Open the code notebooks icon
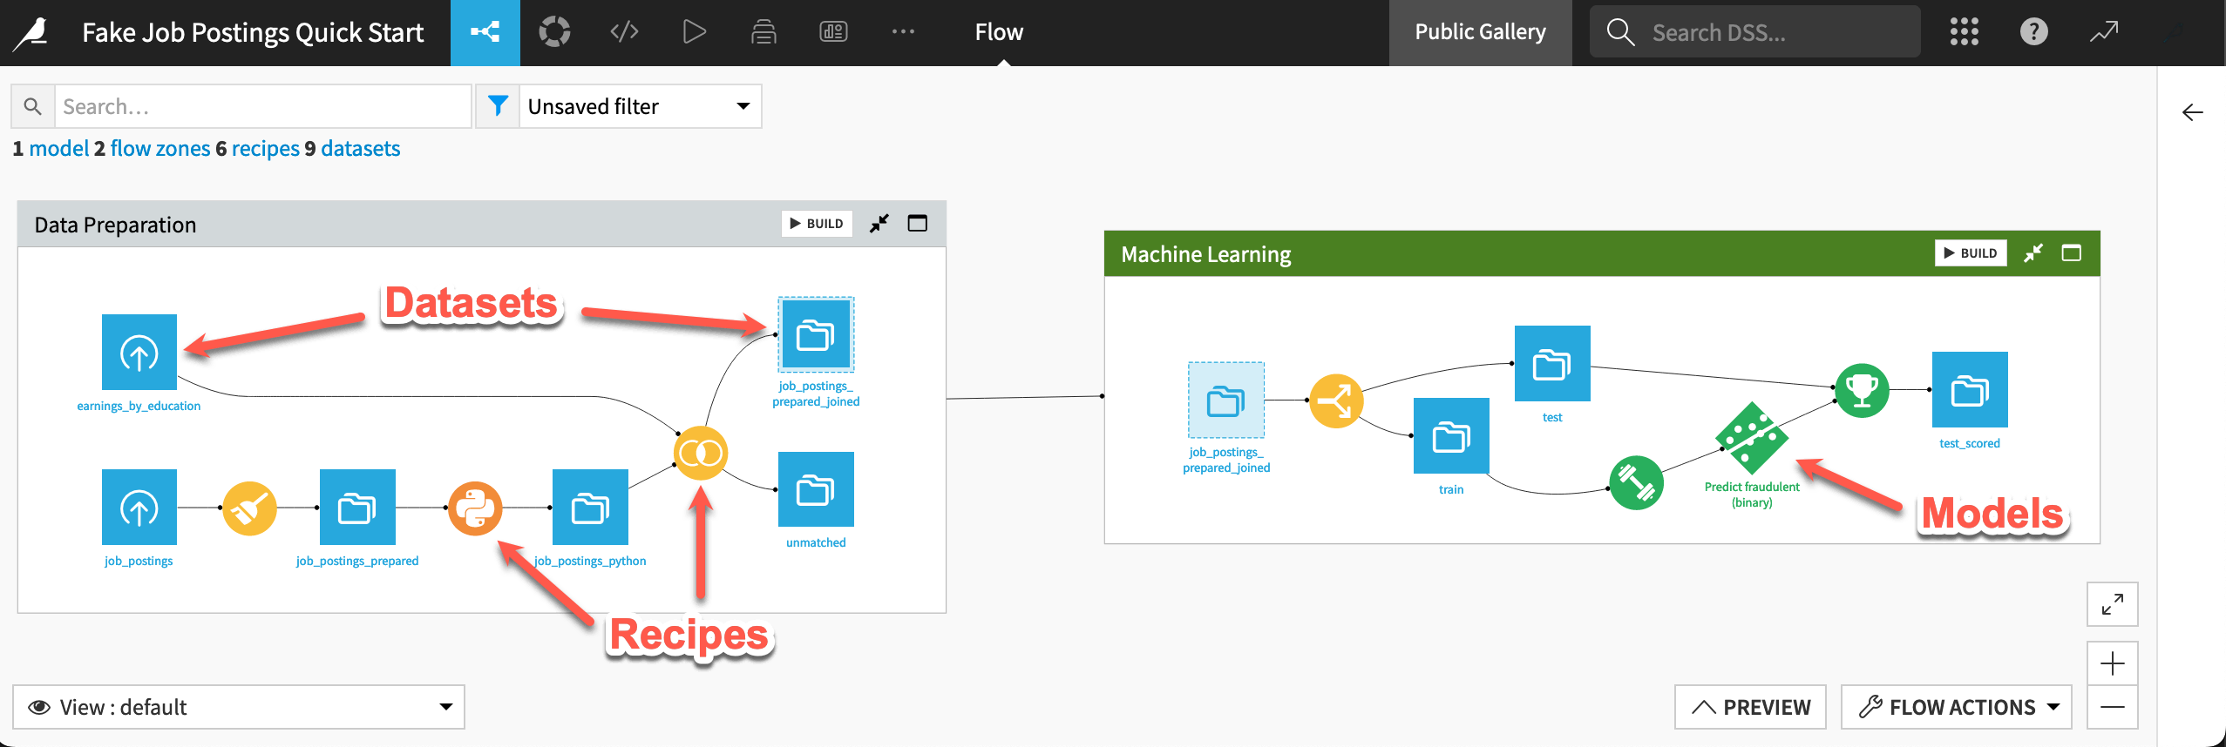Image resolution: width=2226 pixels, height=747 pixels. tap(624, 32)
